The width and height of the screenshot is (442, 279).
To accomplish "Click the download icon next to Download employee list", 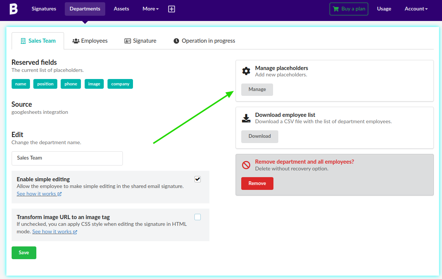I will (x=246, y=118).
